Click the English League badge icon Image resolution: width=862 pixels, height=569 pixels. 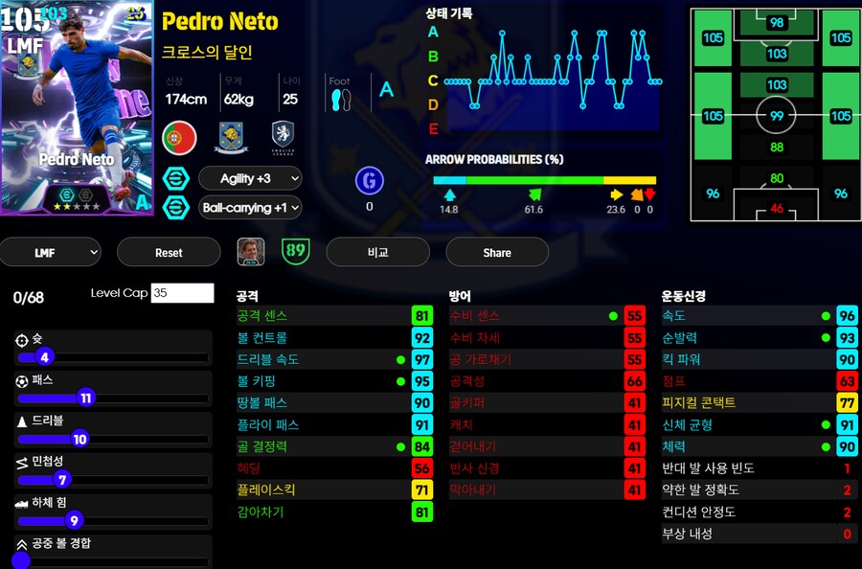(x=283, y=134)
